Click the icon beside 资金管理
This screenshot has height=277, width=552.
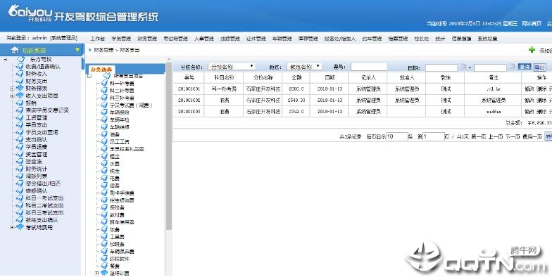point(20,155)
